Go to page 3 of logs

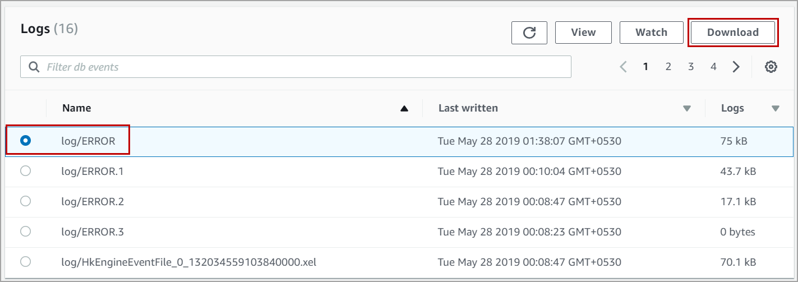(x=691, y=67)
